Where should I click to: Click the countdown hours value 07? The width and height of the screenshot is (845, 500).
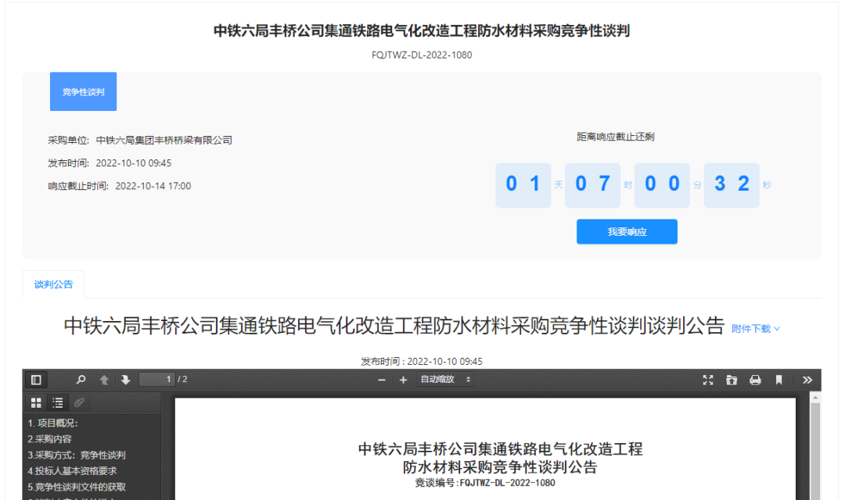click(592, 184)
